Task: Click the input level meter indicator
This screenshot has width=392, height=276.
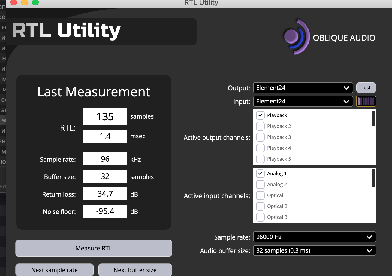Action: pos(366,101)
